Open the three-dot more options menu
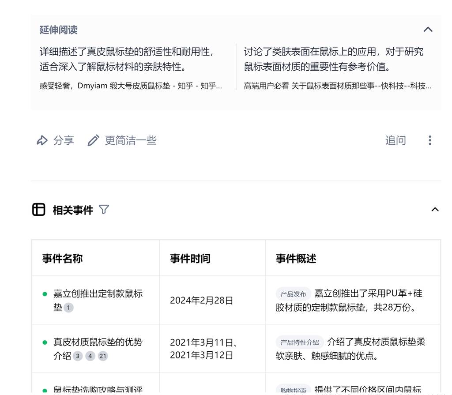The width and height of the screenshot is (452, 395). coord(429,140)
